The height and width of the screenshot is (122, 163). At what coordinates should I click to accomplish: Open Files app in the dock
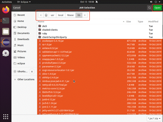(6, 31)
